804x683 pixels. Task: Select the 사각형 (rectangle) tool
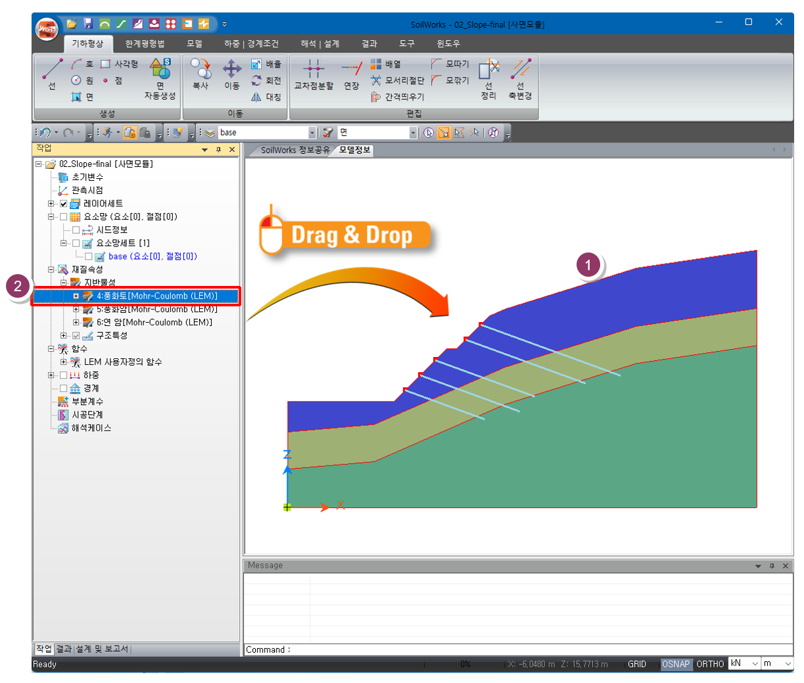(x=119, y=64)
